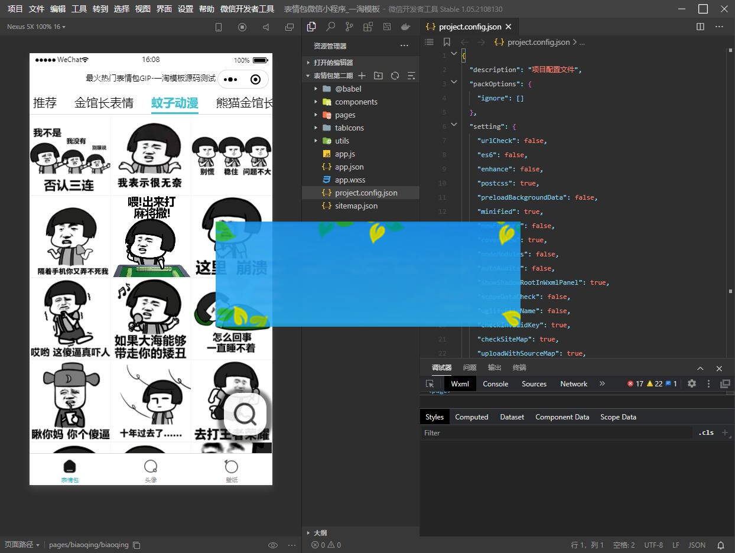Open the 工具 menu in the menu bar
The image size is (735, 553).
pyautogui.click(x=79, y=9)
